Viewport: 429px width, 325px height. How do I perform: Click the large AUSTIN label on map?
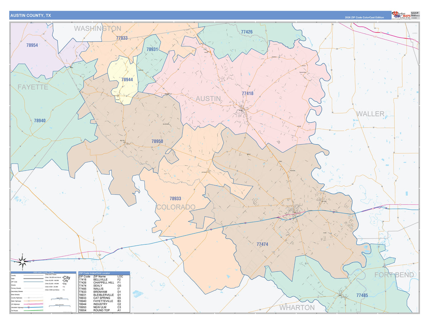click(208, 98)
